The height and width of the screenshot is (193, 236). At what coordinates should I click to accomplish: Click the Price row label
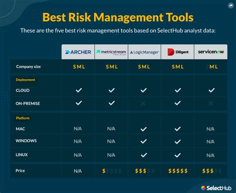tap(20, 171)
